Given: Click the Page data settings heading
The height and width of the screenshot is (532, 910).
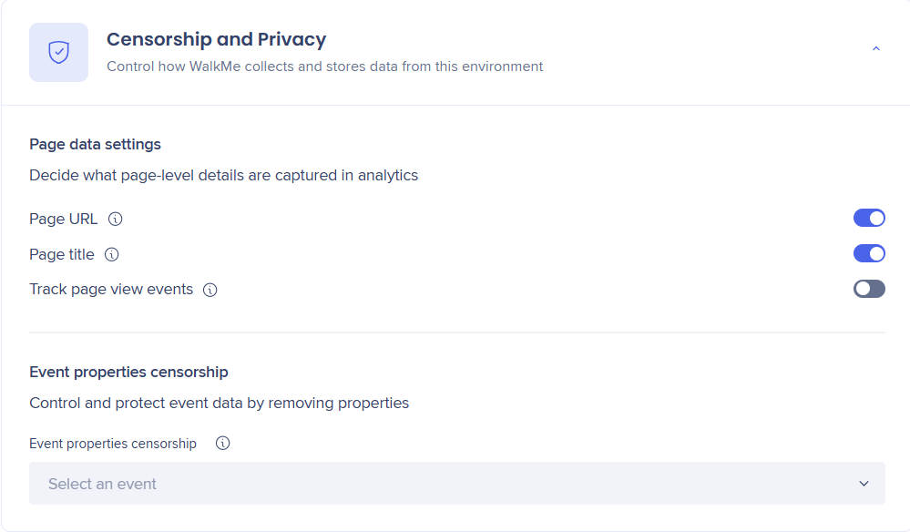Looking at the screenshot, I should 95,144.
